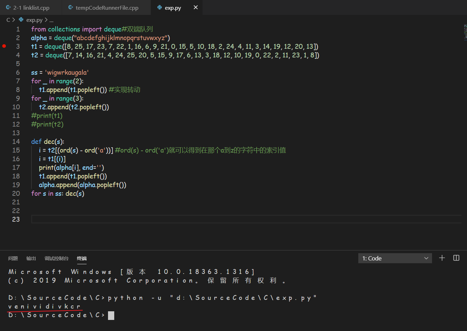
Task: Click the Python icon on exp.py tab
Action: (160, 7)
